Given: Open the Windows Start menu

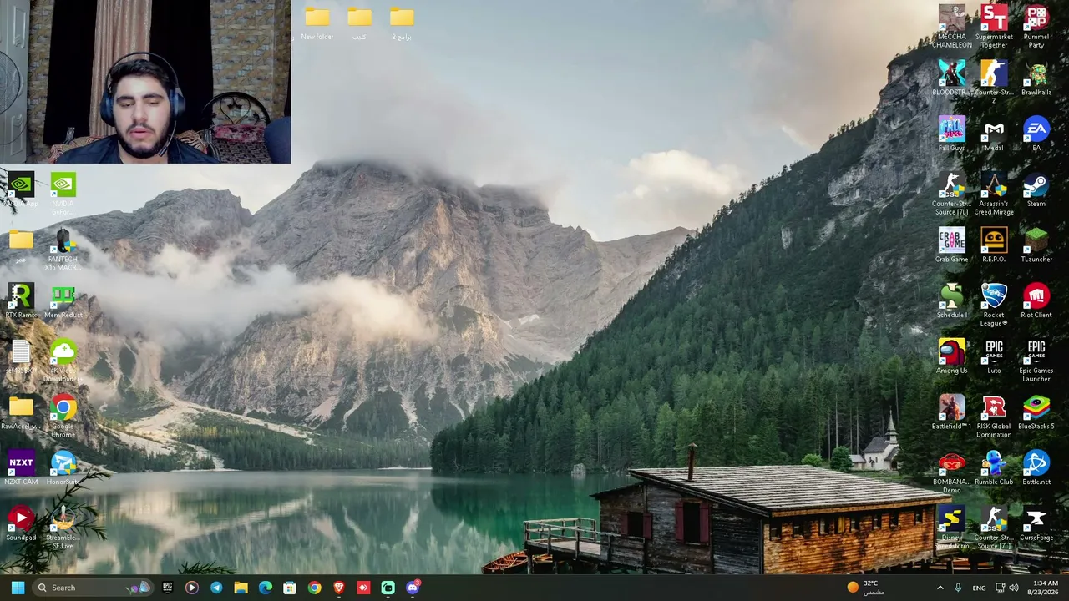Looking at the screenshot, I should point(18,588).
